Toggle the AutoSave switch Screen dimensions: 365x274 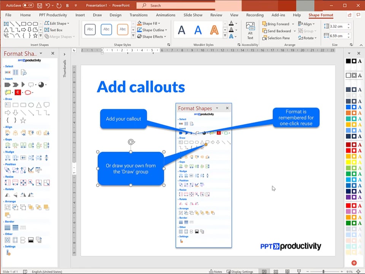28,5
